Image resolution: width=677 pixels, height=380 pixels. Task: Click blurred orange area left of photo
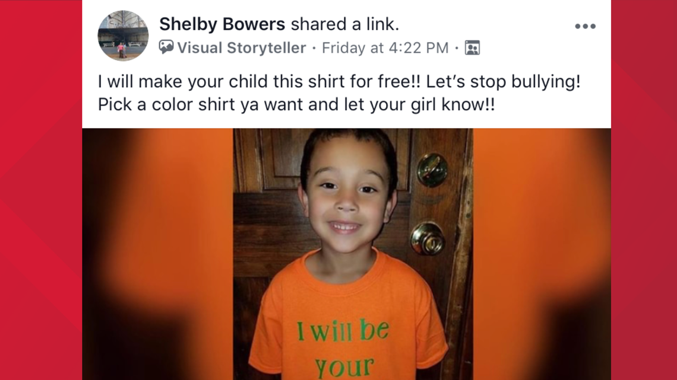click(x=157, y=254)
